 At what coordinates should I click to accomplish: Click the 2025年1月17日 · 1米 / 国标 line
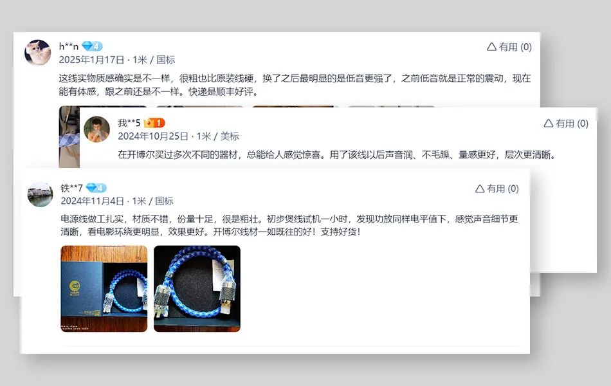pyautogui.click(x=117, y=60)
